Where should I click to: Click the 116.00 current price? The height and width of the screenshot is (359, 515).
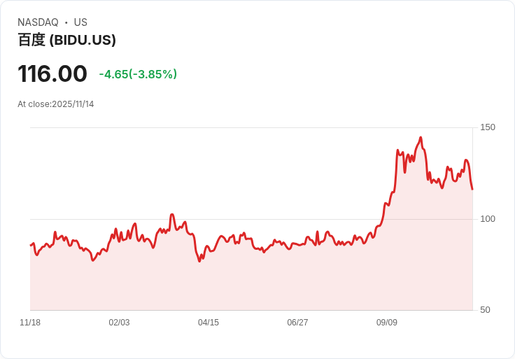click(x=52, y=74)
